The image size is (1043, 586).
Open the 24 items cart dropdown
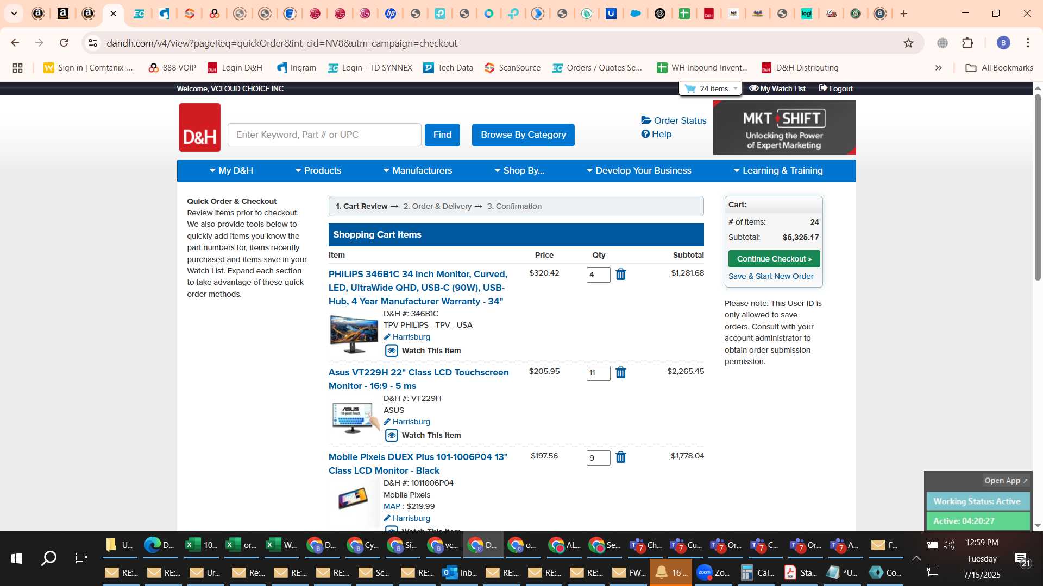pos(711,88)
